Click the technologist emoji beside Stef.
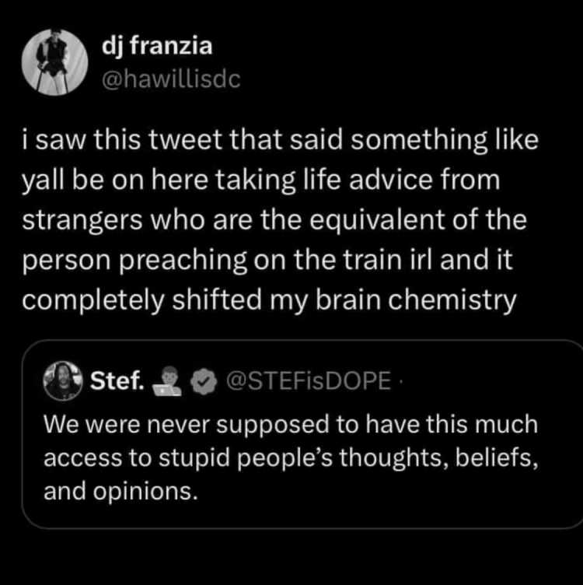 click(x=167, y=381)
